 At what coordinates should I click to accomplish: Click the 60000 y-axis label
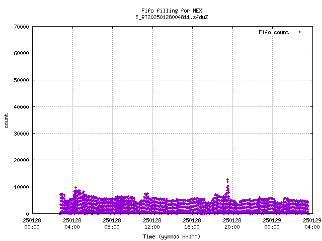tap(21, 53)
